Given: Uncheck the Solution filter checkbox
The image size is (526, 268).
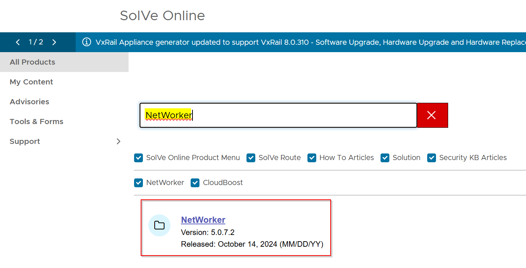Looking at the screenshot, I should click(385, 158).
